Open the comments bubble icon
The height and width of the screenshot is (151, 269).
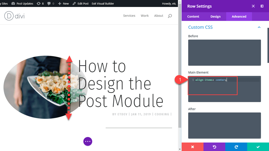point(51,3)
